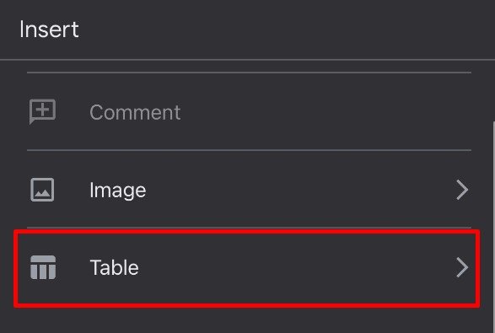Click the Comment speech bubble plus icon
Image resolution: width=495 pixels, height=333 pixels.
tap(42, 111)
